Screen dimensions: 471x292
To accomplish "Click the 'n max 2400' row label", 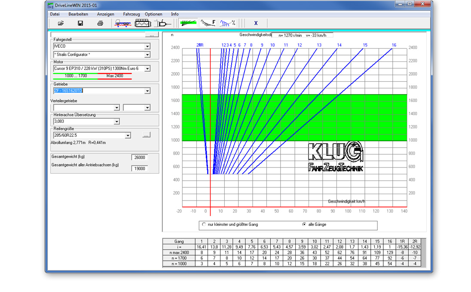I will coord(179,252).
